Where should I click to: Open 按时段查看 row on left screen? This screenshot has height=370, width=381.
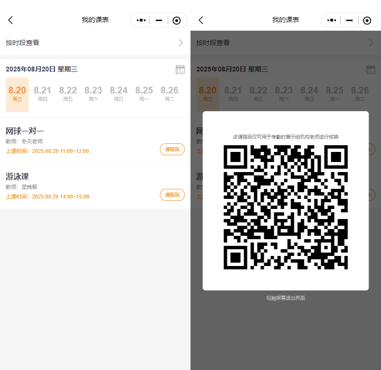95,43
